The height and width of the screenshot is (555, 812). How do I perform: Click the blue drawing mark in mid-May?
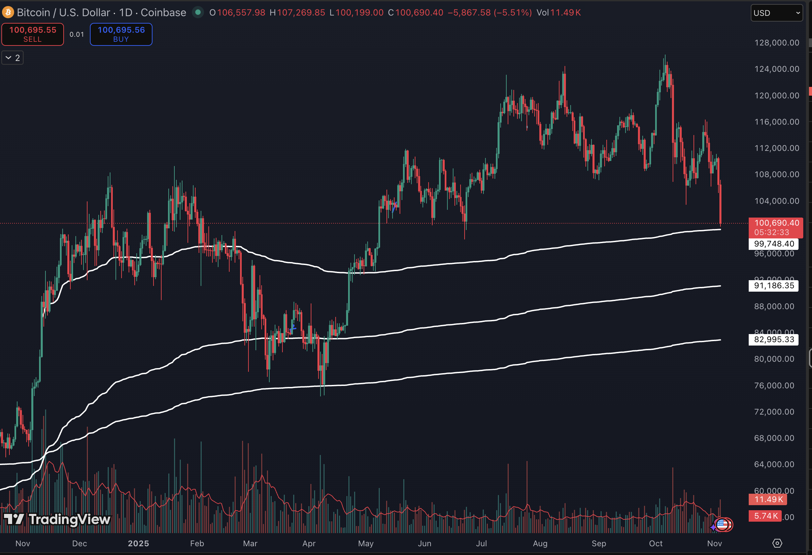395,206
